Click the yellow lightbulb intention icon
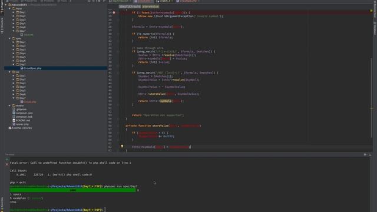377x212 pixels. click(x=122, y=146)
